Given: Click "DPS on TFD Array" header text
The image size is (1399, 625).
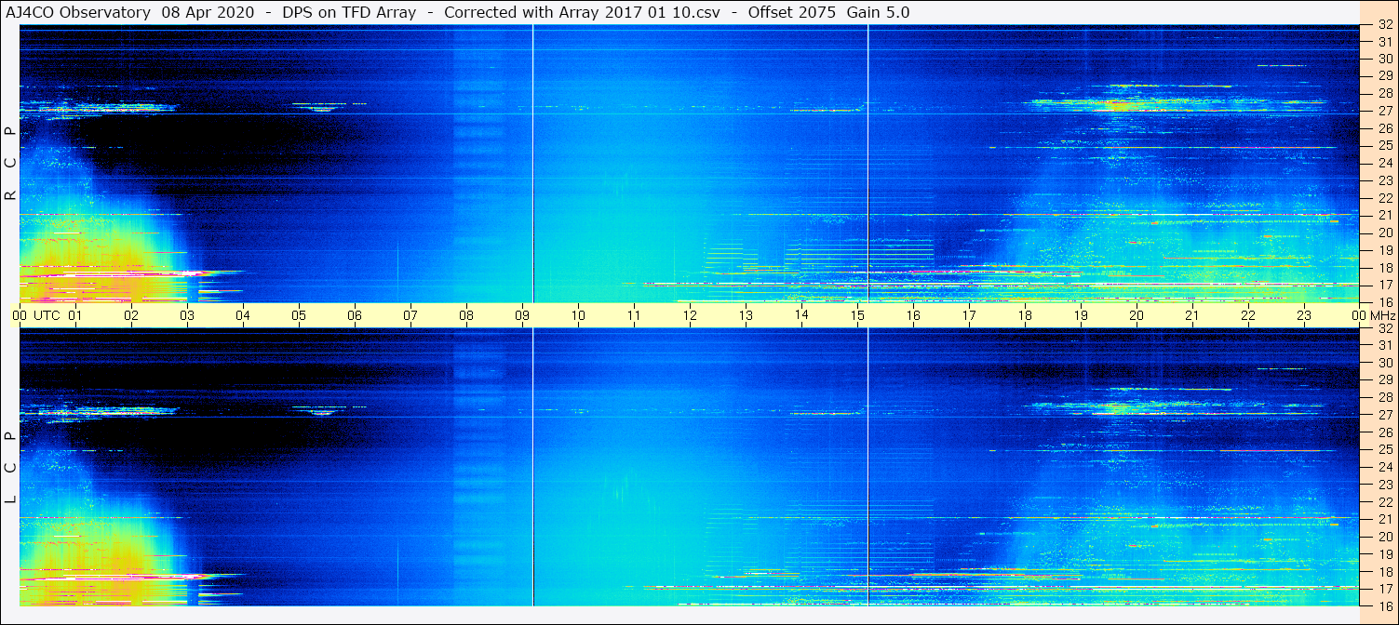Looking at the screenshot, I should tap(349, 12).
